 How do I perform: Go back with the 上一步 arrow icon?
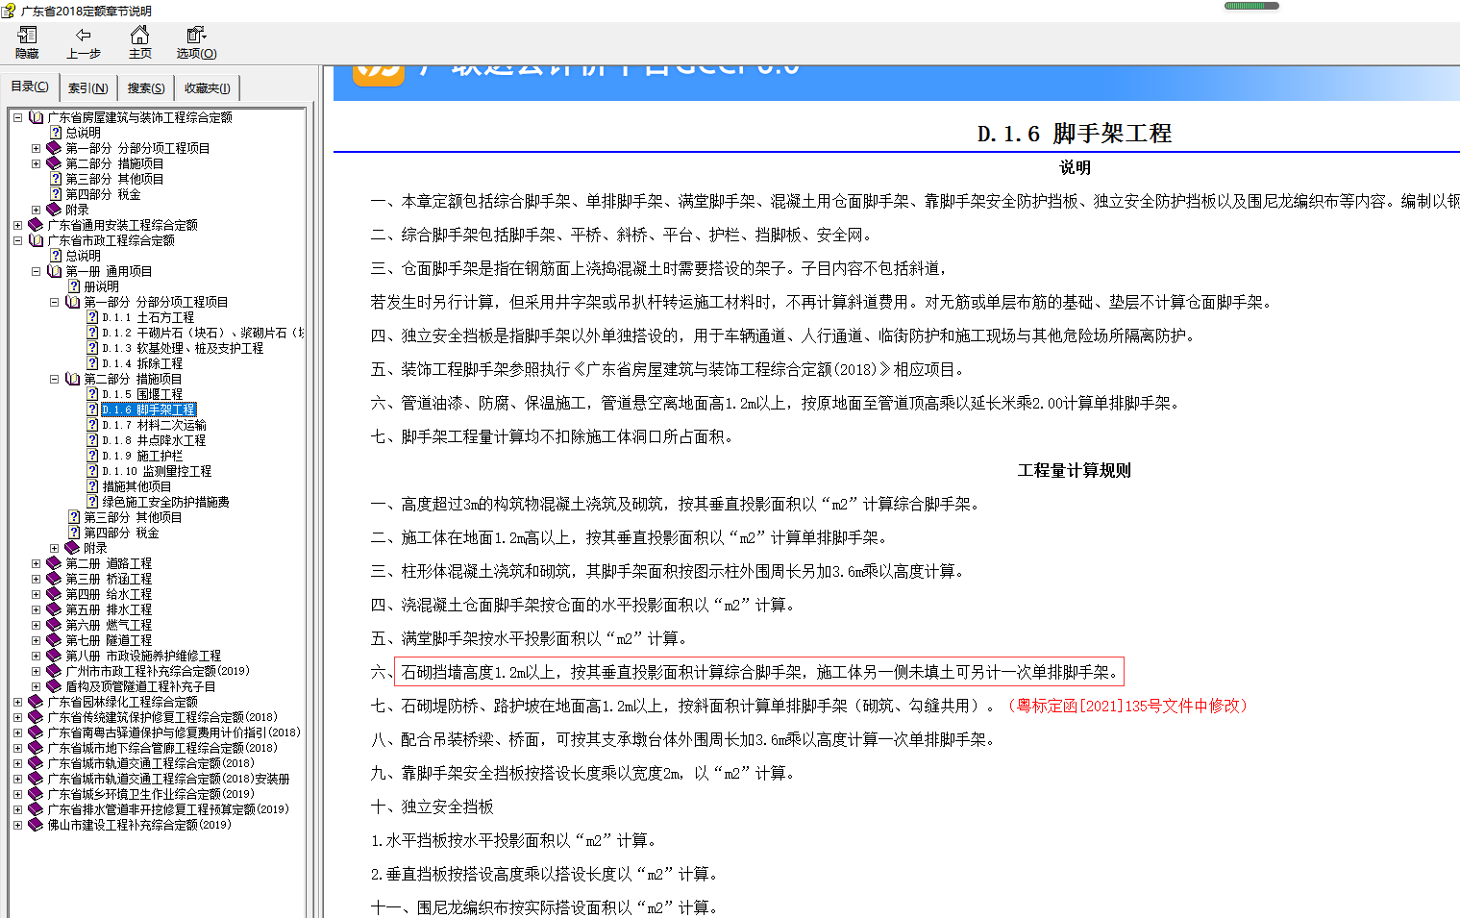(x=84, y=36)
